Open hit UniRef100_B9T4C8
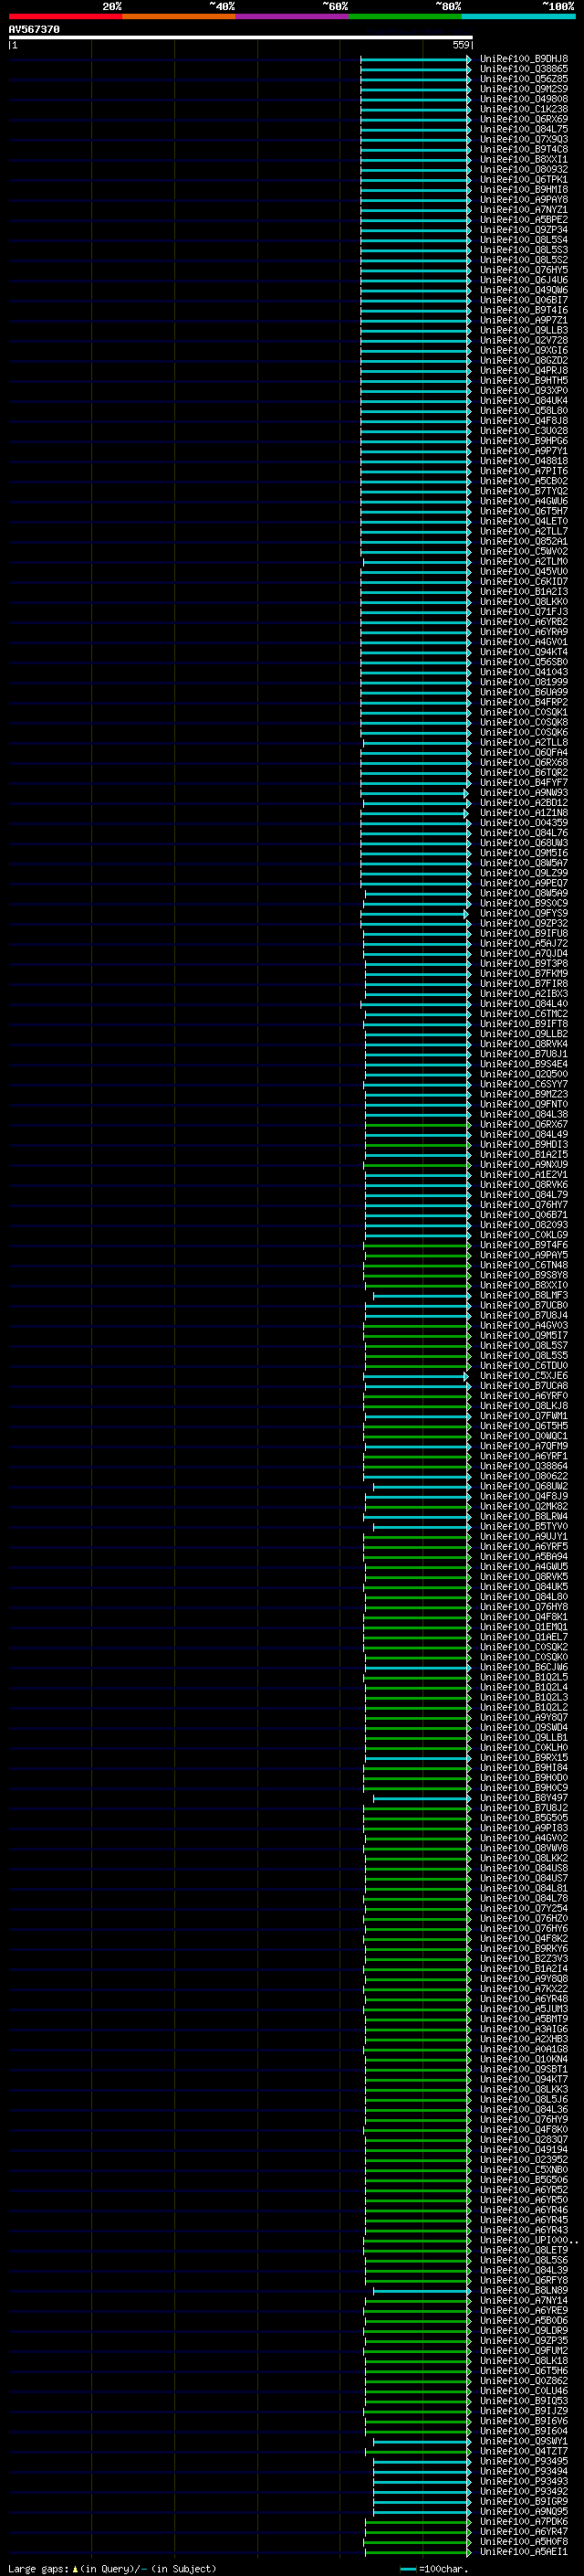The width and height of the screenshot is (584, 2576). (x=524, y=149)
